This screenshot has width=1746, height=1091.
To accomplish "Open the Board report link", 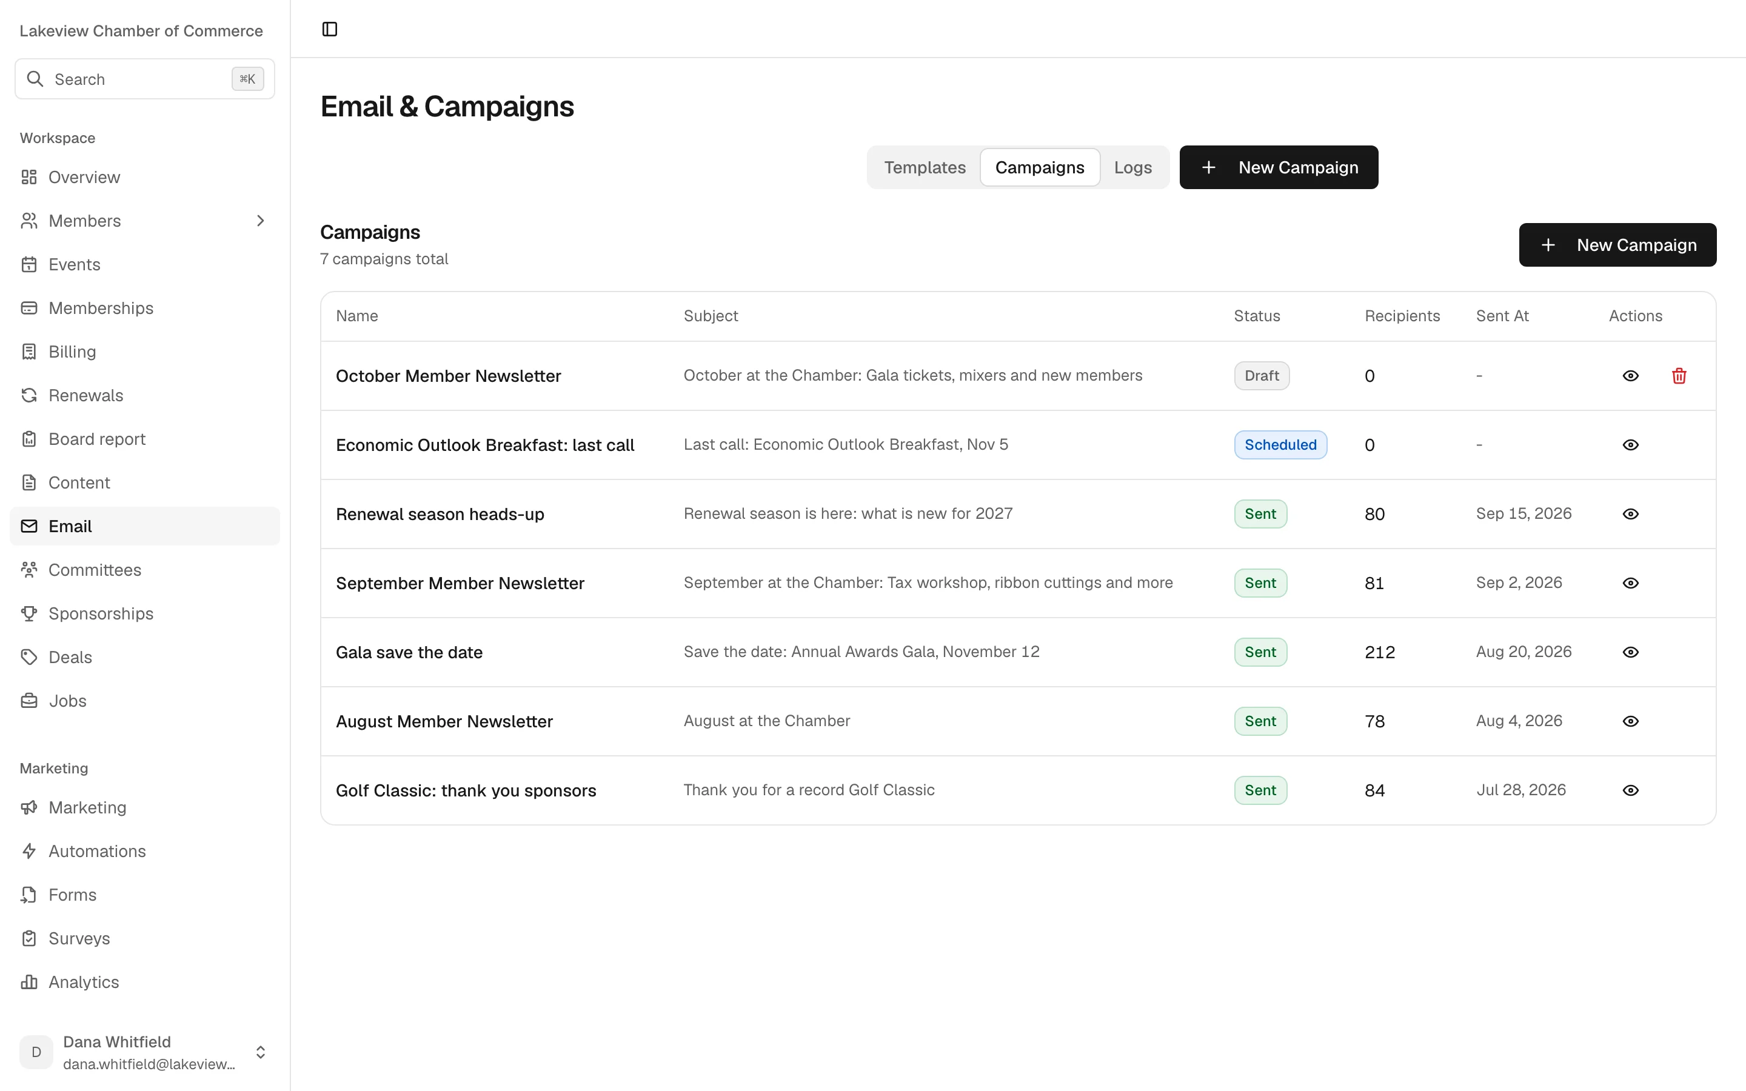I will tap(144, 439).
